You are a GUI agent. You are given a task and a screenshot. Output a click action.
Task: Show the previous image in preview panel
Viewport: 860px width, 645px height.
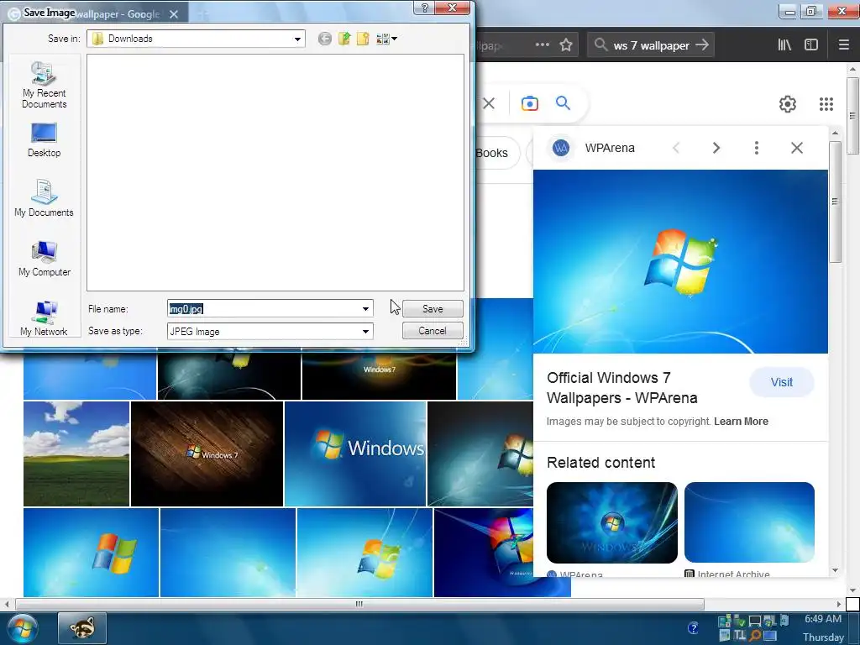pos(676,148)
